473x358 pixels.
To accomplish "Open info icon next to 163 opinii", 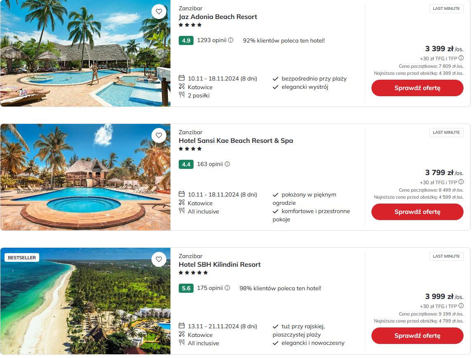I will point(227,164).
